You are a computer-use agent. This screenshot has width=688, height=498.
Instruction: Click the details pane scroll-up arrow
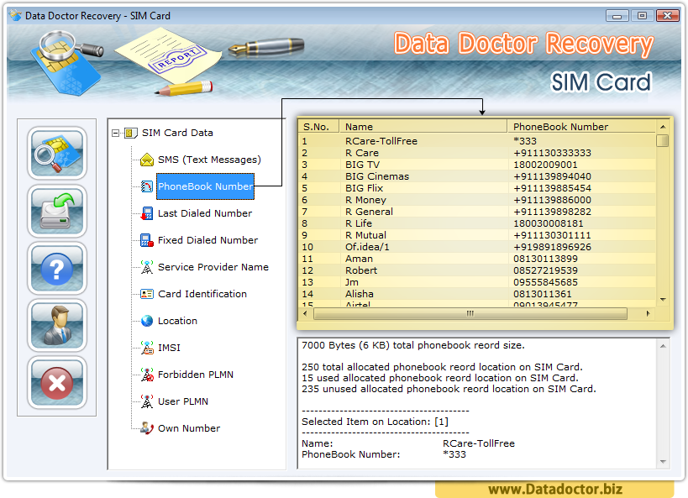tap(663, 346)
